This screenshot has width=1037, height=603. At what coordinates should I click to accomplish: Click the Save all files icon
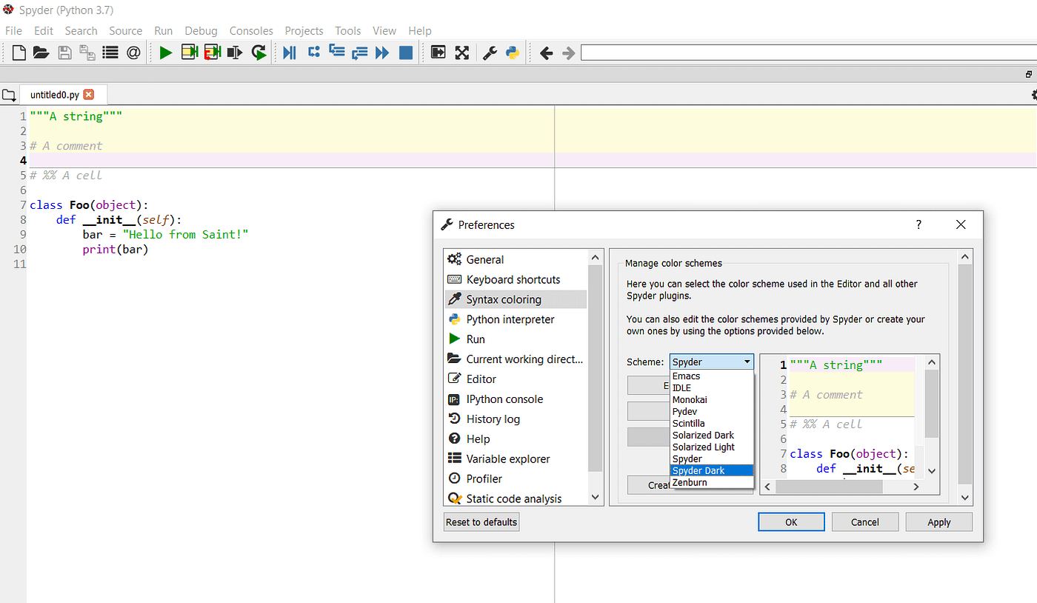pyautogui.click(x=87, y=53)
